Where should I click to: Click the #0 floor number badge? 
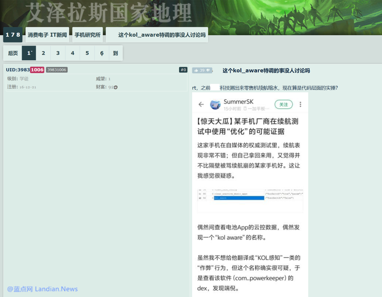pos(183,70)
